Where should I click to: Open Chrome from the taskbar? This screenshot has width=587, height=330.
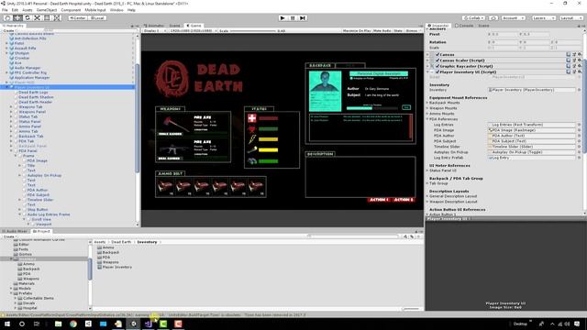[x=73, y=324]
